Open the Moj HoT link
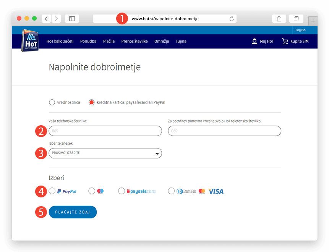Viewport: 329px width, 252px height. click(267, 41)
